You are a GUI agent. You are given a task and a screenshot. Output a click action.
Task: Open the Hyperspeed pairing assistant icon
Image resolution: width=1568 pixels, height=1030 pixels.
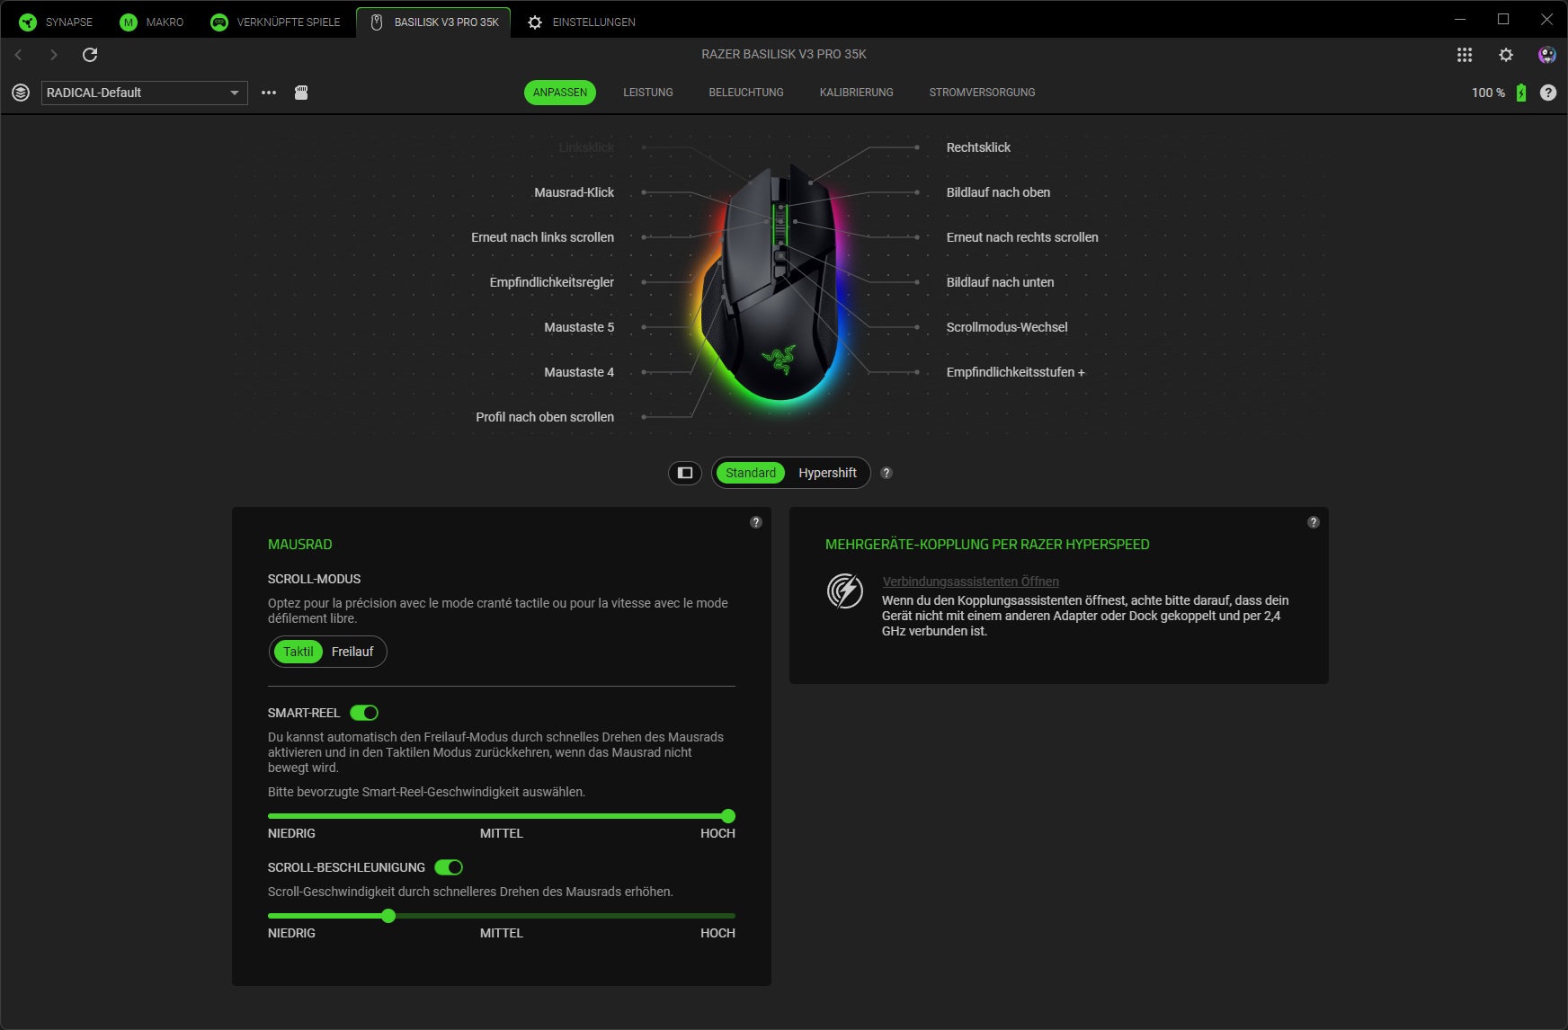[x=844, y=591]
